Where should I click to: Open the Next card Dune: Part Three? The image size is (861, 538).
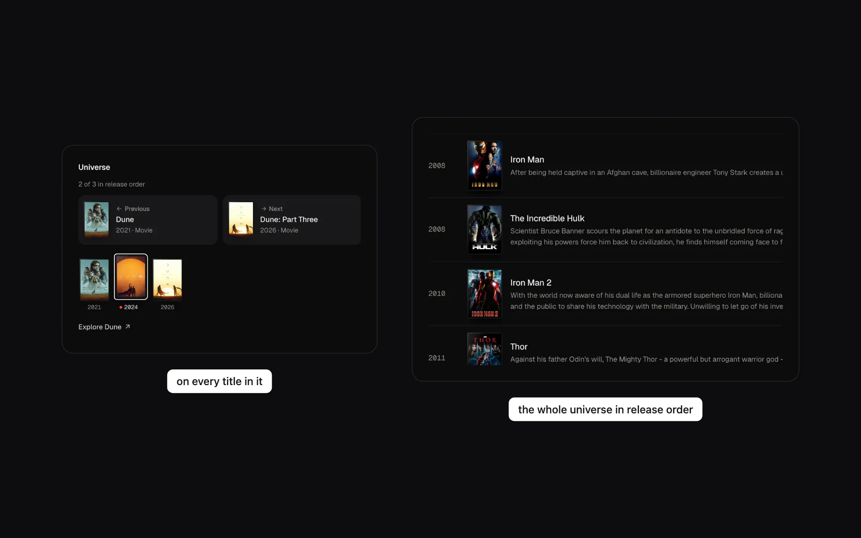292,220
